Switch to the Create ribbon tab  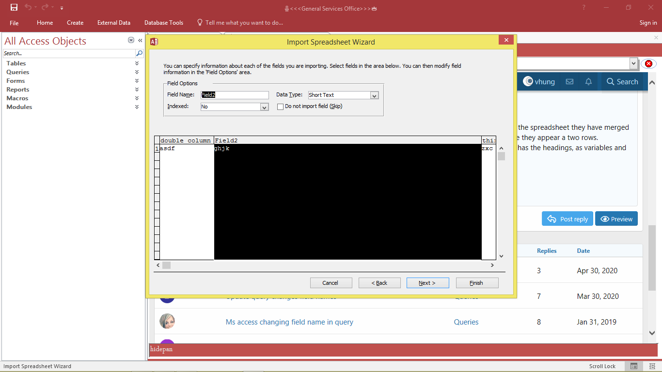tap(75, 23)
